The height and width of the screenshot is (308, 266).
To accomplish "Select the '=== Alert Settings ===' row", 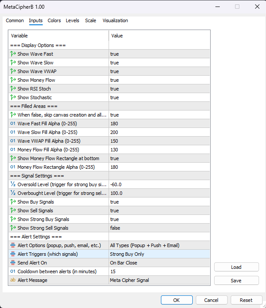I will [109, 237].
